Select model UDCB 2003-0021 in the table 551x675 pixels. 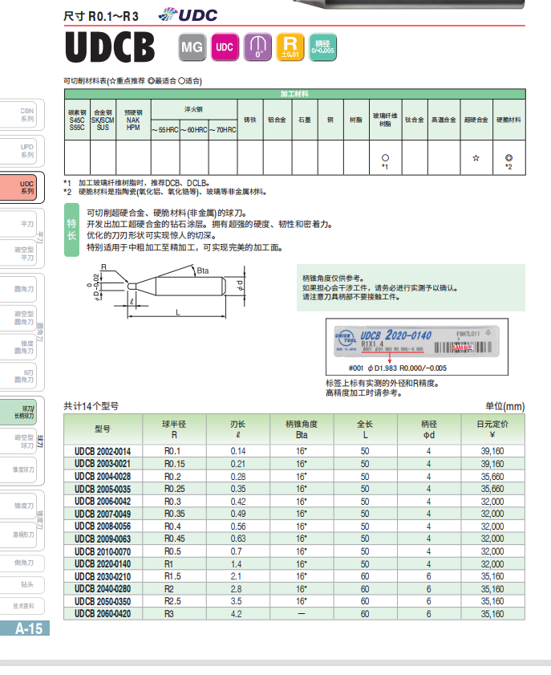[x=103, y=464]
